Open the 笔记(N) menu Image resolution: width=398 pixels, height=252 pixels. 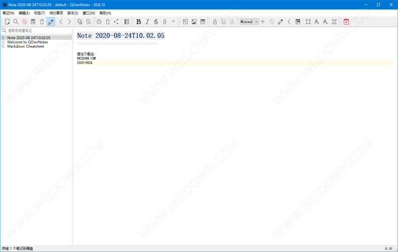tap(9, 13)
